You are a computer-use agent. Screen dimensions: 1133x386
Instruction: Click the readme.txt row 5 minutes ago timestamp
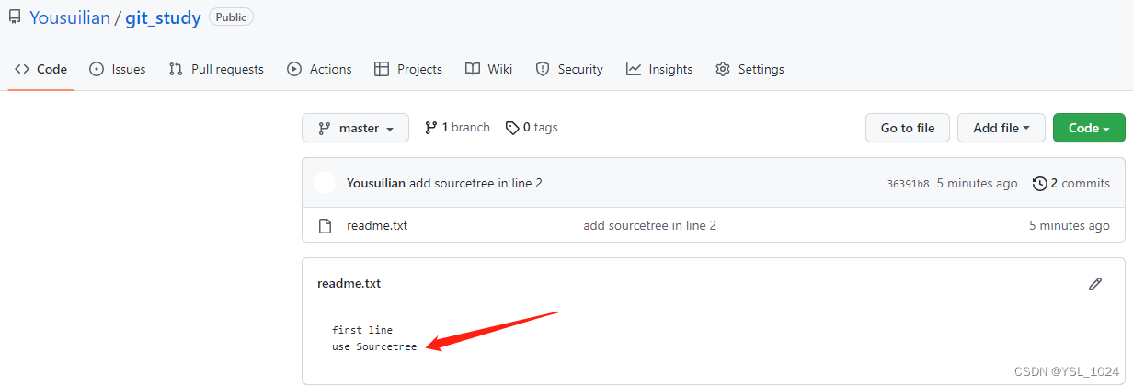coord(1070,225)
